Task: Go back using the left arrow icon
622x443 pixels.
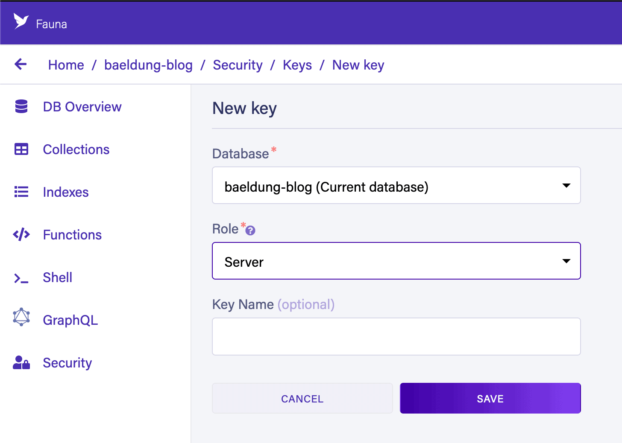Action: click(x=21, y=64)
